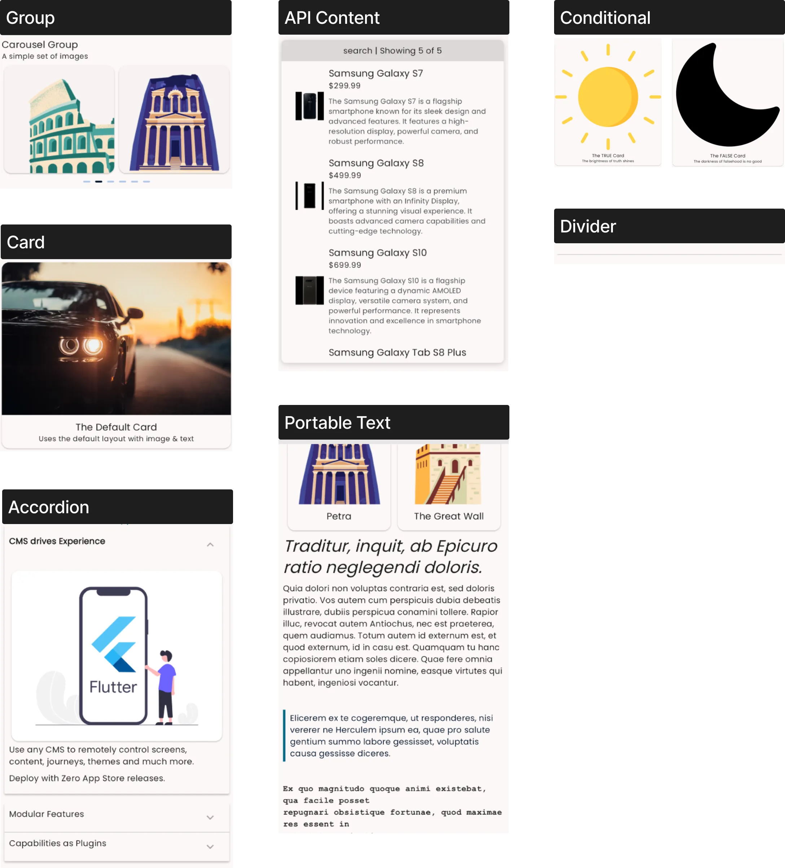The width and height of the screenshot is (785, 868).
Task: Open the Samsung Galaxy Tab S8 Plus item
Action: pos(397,353)
